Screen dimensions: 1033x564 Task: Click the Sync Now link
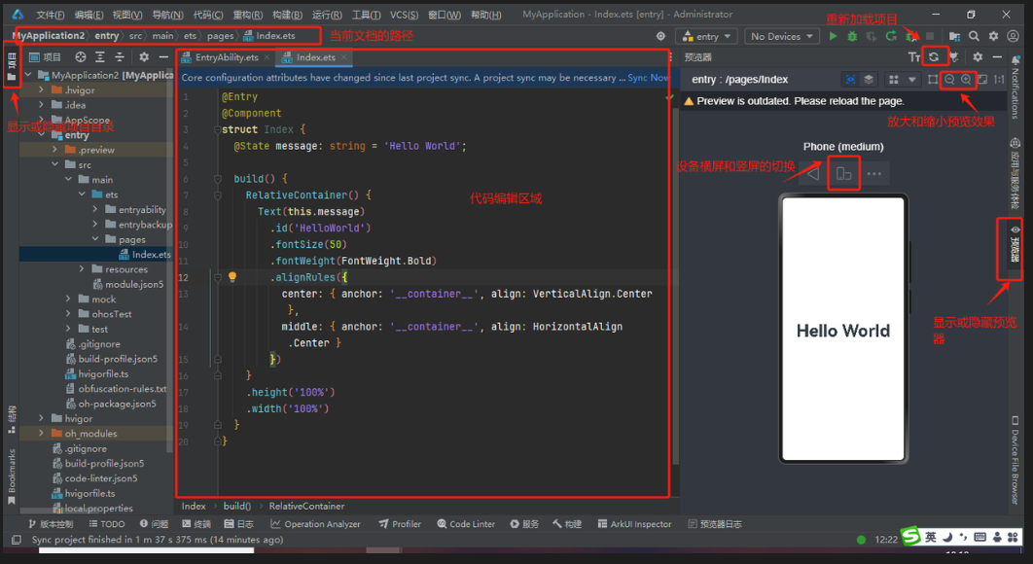coord(648,78)
